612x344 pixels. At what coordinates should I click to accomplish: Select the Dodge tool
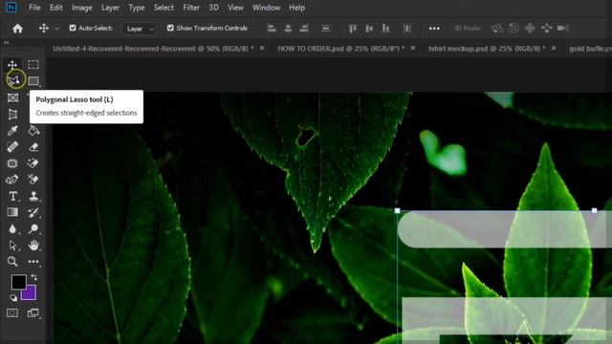click(x=33, y=229)
